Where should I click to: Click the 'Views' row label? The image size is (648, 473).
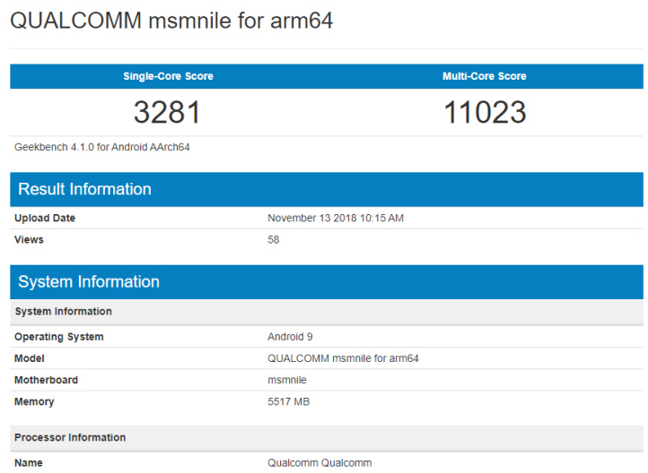point(29,239)
